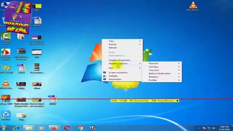
Task: Open the SHAREit desktop shortcut
Action: (x=6, y=115)
